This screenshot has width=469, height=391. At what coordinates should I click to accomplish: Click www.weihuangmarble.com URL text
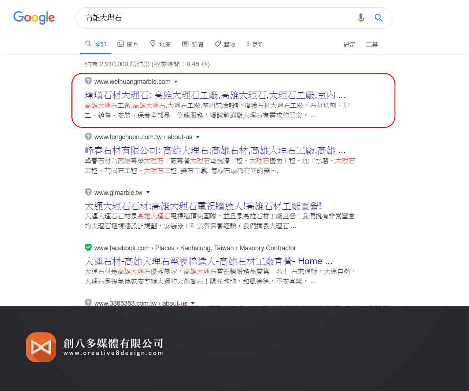pos(132,82)
